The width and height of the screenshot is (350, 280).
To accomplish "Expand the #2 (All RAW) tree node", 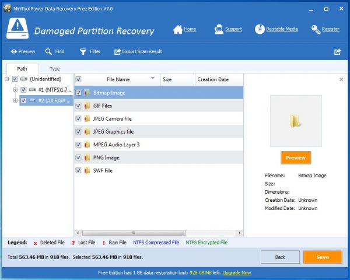I will [15, 100].
